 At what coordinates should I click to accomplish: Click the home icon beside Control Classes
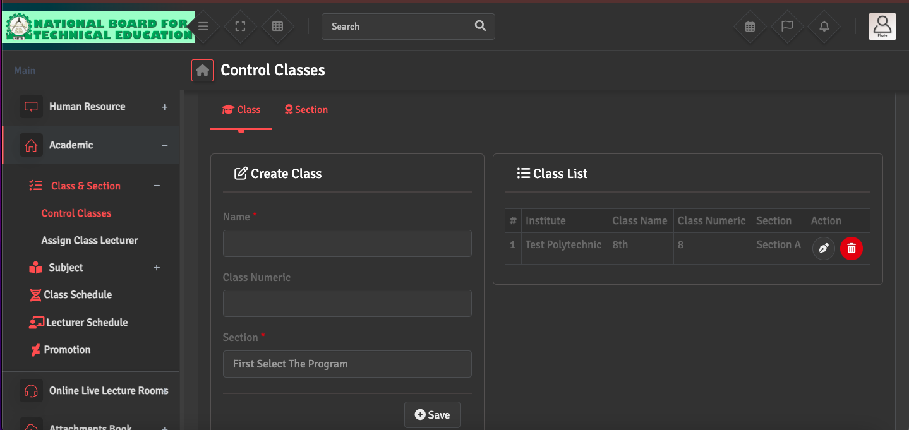point(202,70)
